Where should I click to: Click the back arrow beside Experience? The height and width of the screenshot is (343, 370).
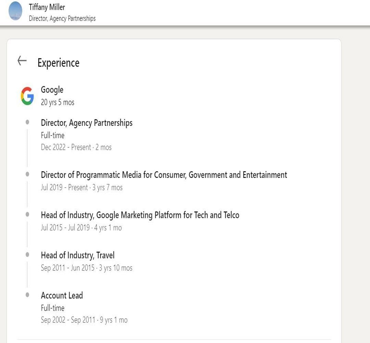point(22,61)
